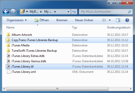
Task: Click the horizontal scrollbar thumb
Action: coord(57,89)
